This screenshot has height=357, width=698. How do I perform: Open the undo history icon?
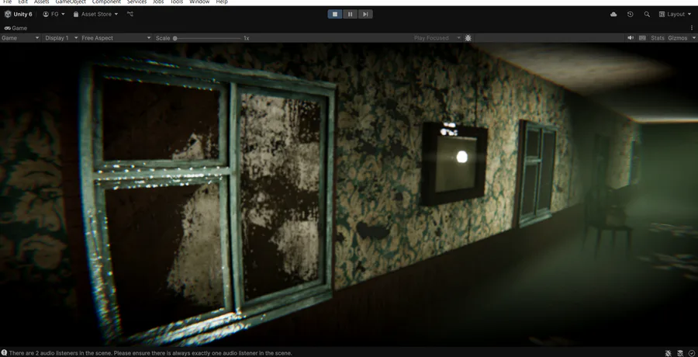tap(630, 14)
